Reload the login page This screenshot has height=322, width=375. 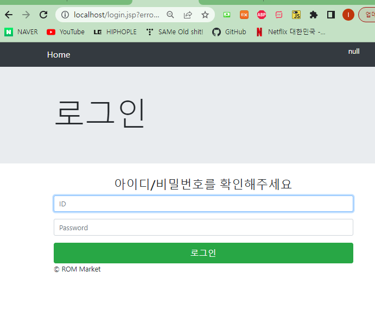[x=43, y=15]
